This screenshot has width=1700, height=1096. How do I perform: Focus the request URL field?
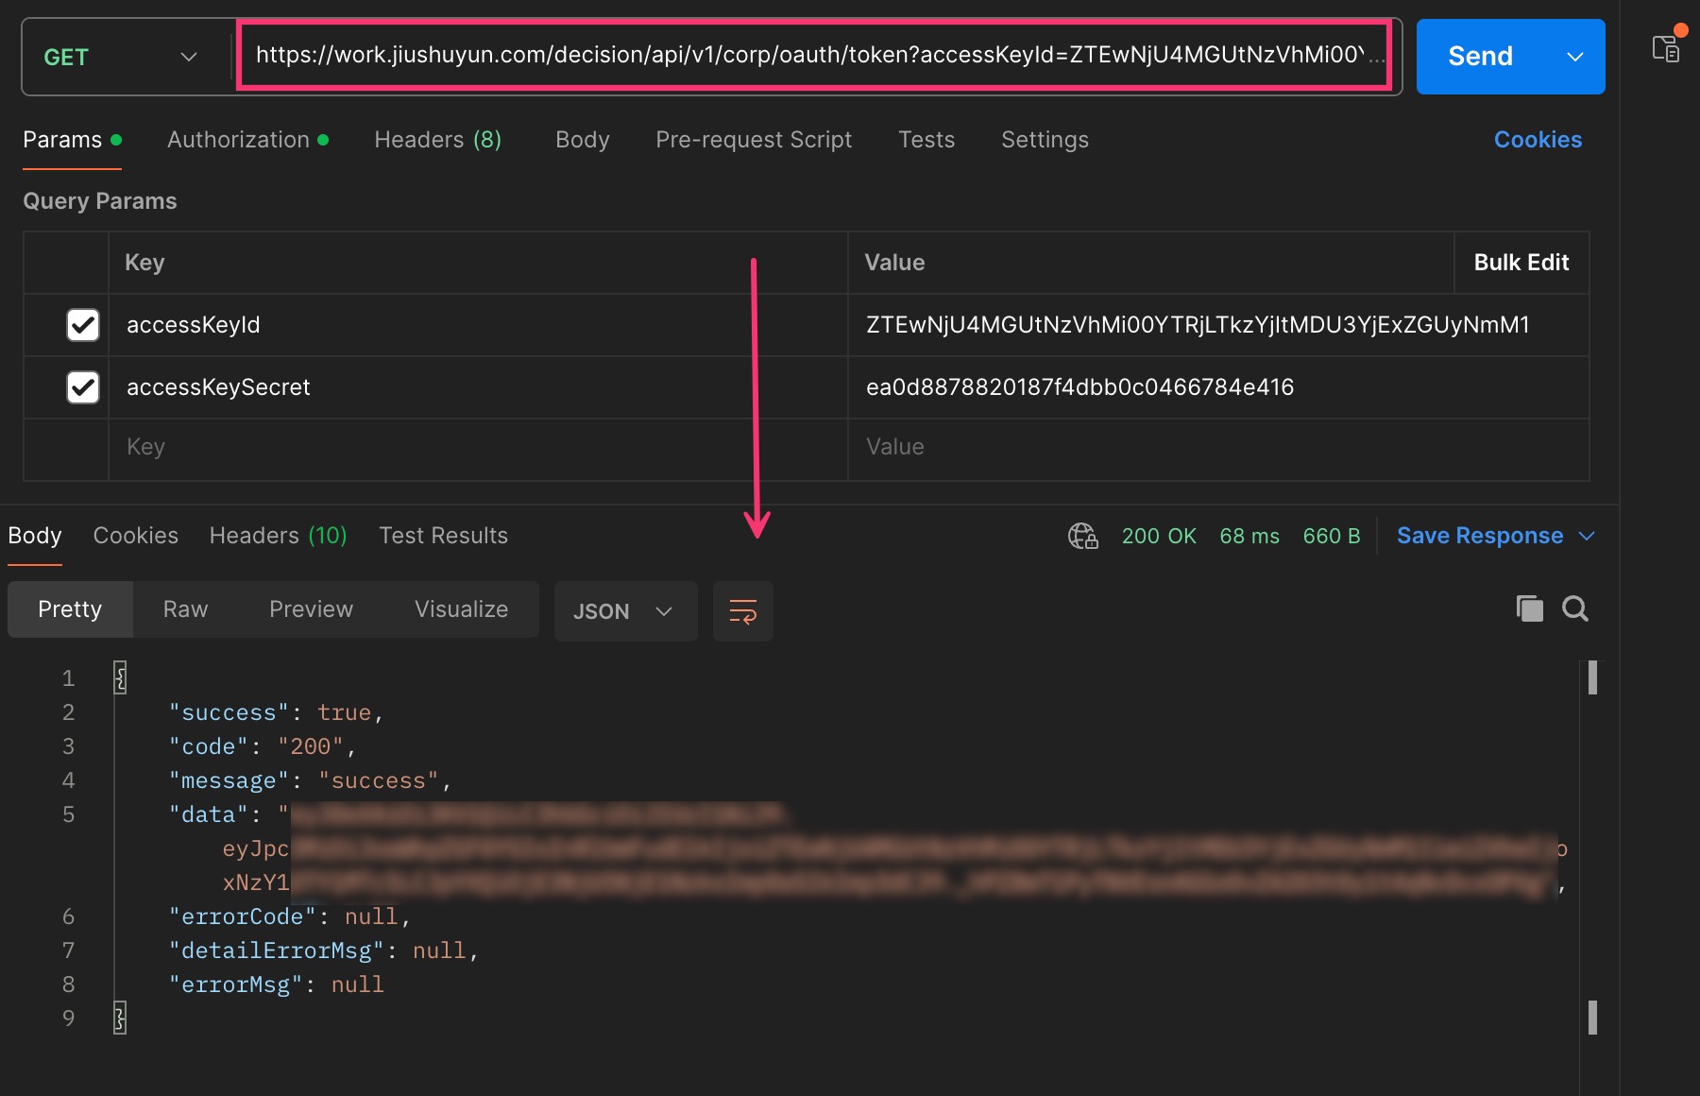(813, 56)
